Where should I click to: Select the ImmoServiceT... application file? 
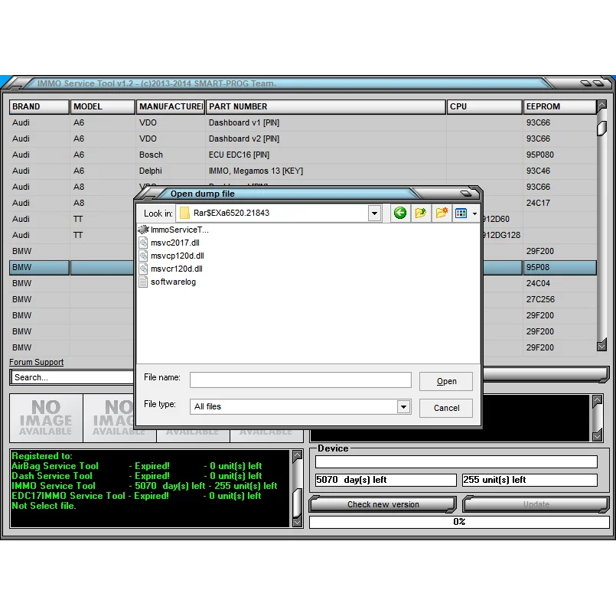pos(174,230)
